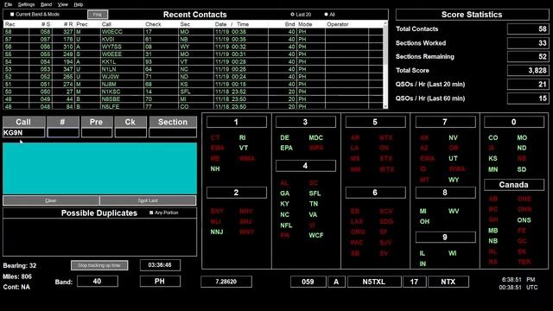Select contact row 57 KV0I
553x311 pixels.
tap(193, 39)
